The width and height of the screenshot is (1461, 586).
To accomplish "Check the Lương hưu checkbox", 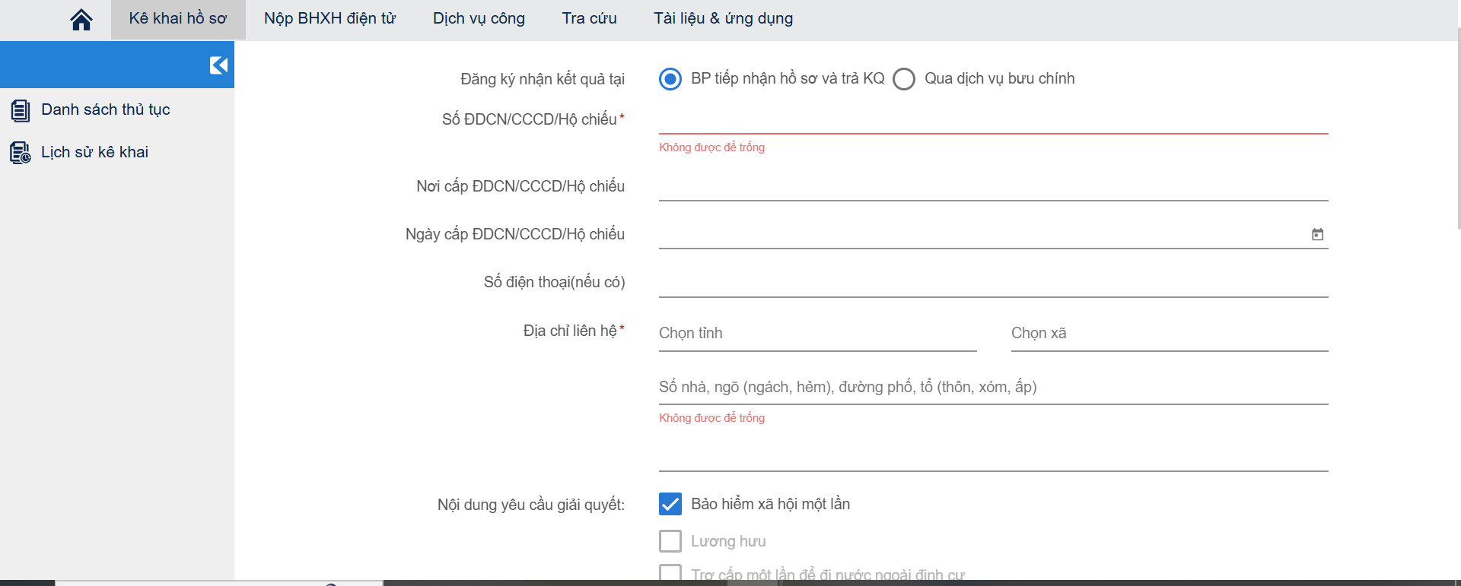I will point(670,541).
